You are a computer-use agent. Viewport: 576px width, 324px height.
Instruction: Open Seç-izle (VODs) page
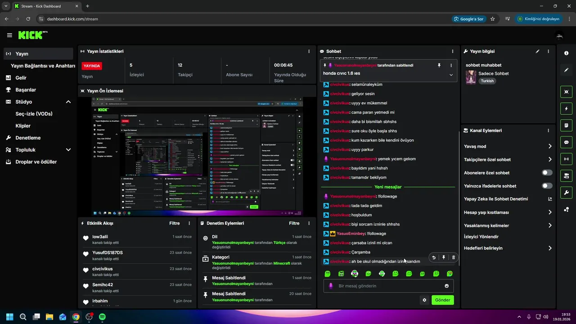pyautogui.click(x=34, y=114)
